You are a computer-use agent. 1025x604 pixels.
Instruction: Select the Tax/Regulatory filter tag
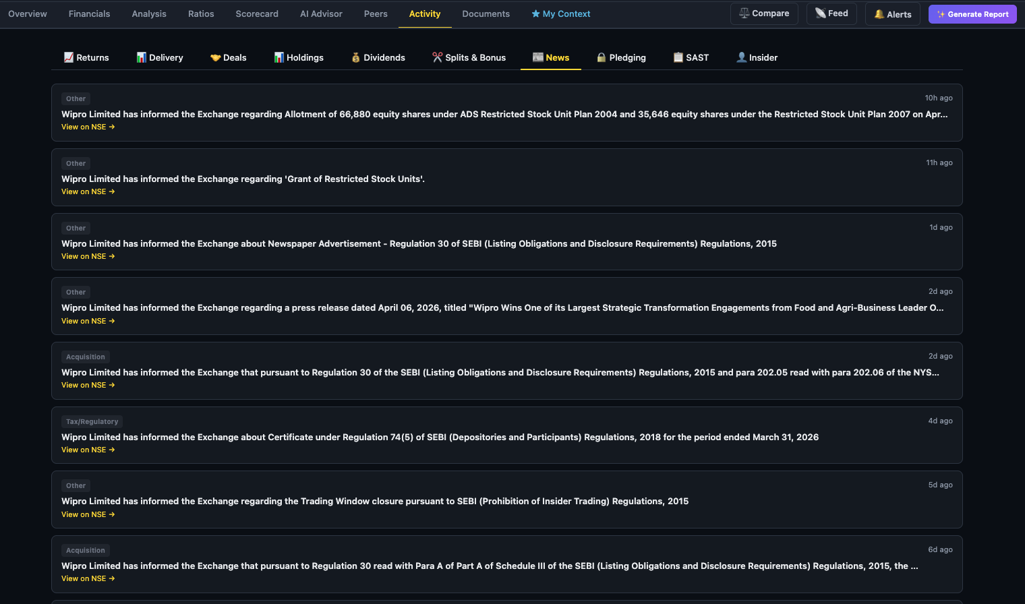click(92, 421)
